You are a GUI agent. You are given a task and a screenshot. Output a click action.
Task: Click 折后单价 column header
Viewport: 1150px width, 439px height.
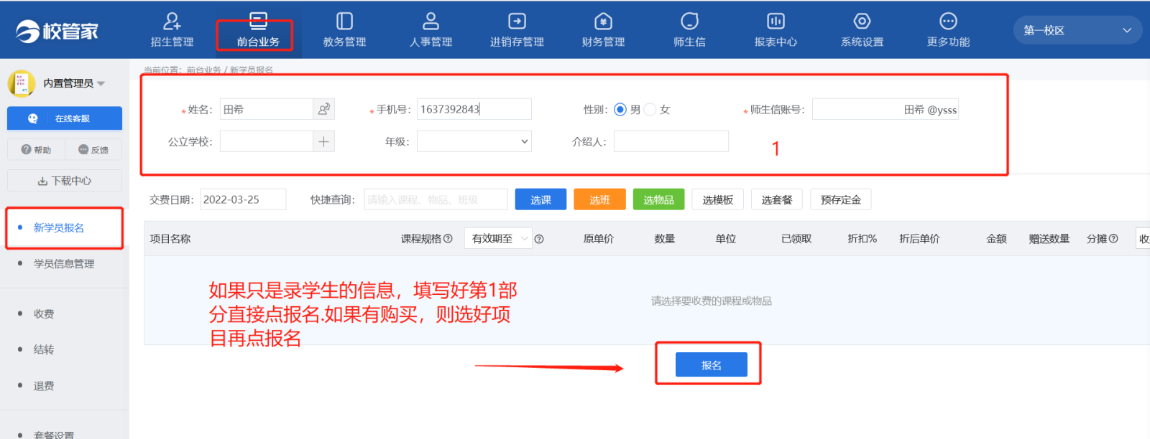[x=919, y=239]
